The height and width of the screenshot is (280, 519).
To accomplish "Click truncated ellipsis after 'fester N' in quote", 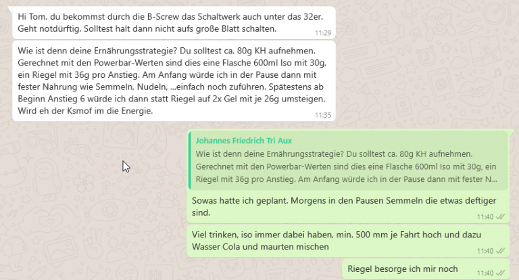I will click(x=494, y=179).
